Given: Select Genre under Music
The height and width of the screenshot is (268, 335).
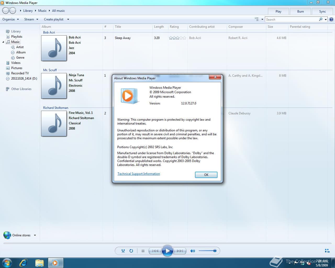Looking at the screenshot, I should (x=20, y=58).
